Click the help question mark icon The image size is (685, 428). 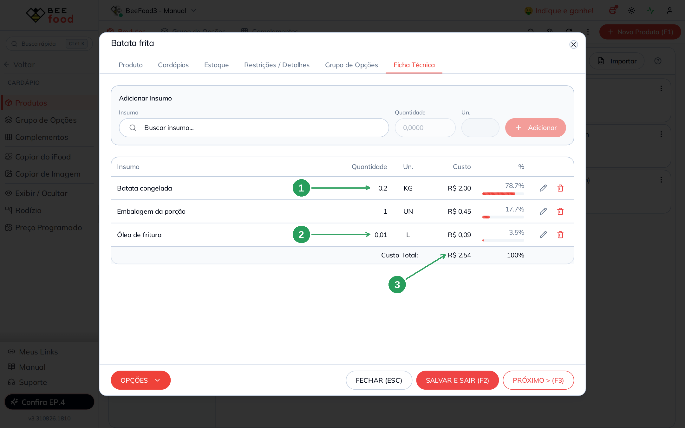658,61
